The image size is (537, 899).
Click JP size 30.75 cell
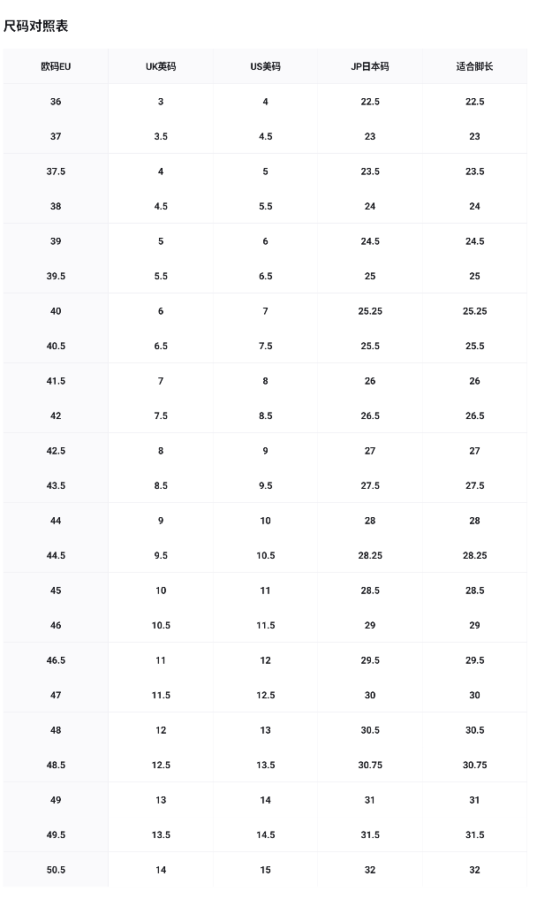370,766
